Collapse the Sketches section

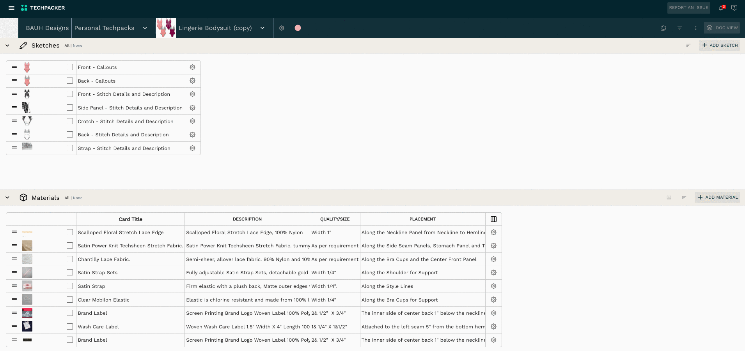7,46
